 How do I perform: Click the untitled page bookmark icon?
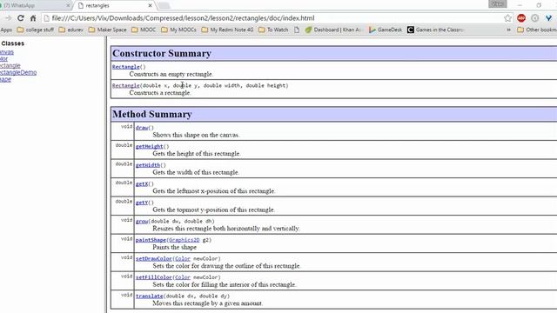(x=297, y=30)
